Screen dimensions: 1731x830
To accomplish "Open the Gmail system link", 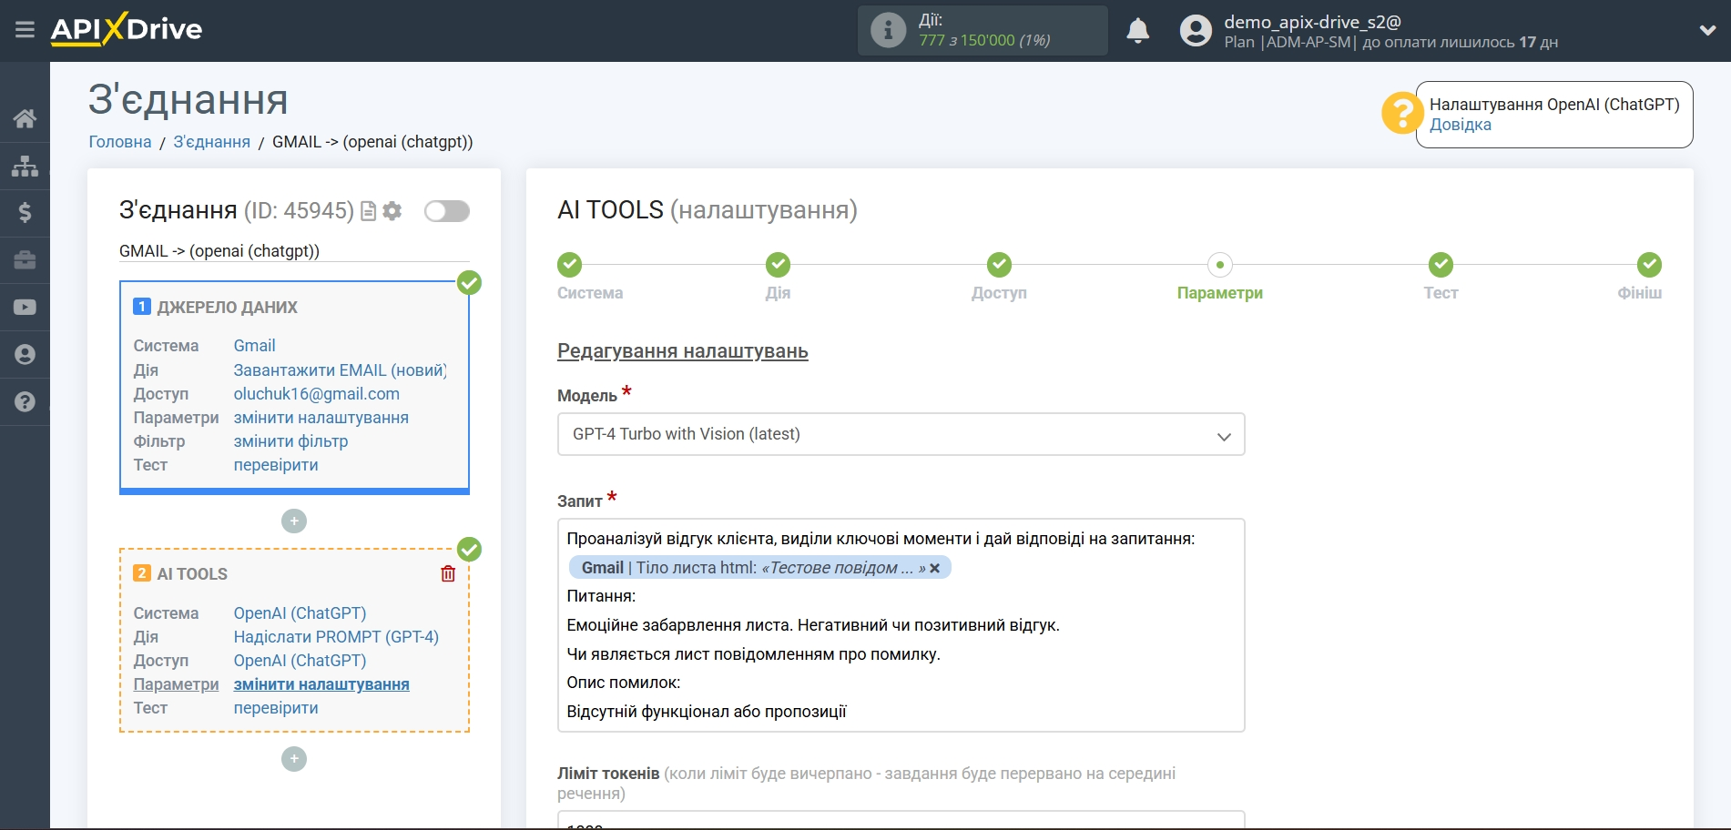I will coord(254,346).
